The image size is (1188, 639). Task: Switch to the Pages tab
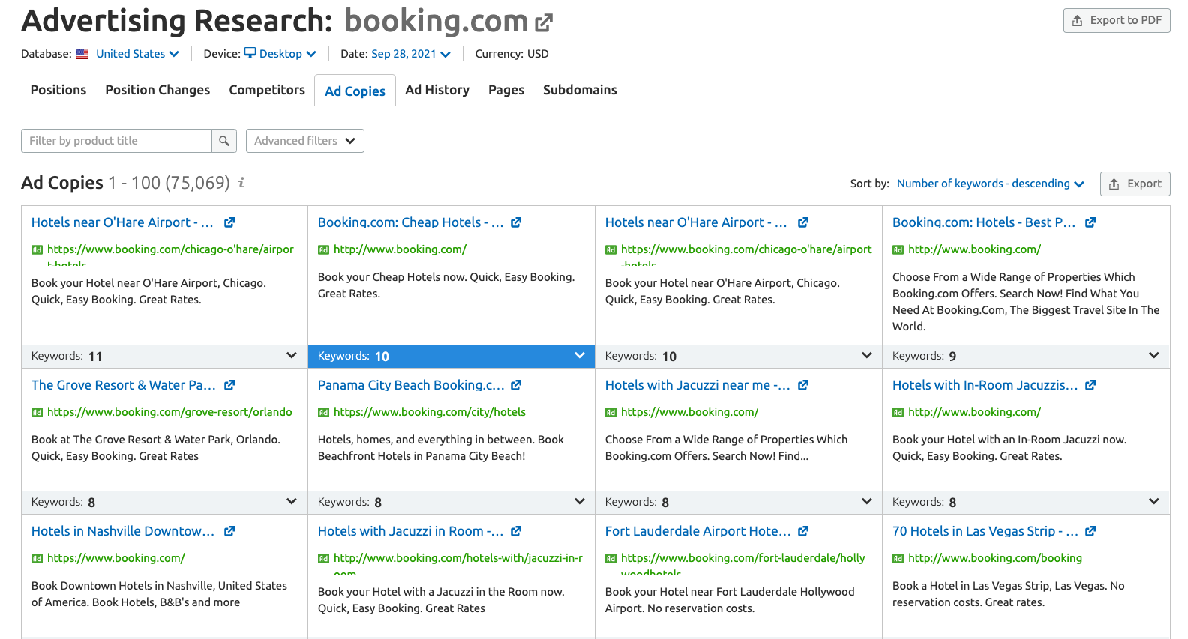coord(506,90)
